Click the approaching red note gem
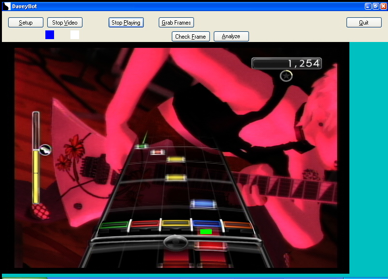 tap(157, 152)
